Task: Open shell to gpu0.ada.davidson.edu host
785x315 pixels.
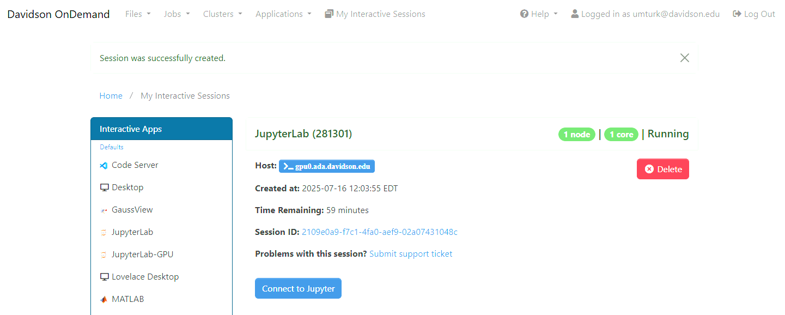Action: point(327,166)
